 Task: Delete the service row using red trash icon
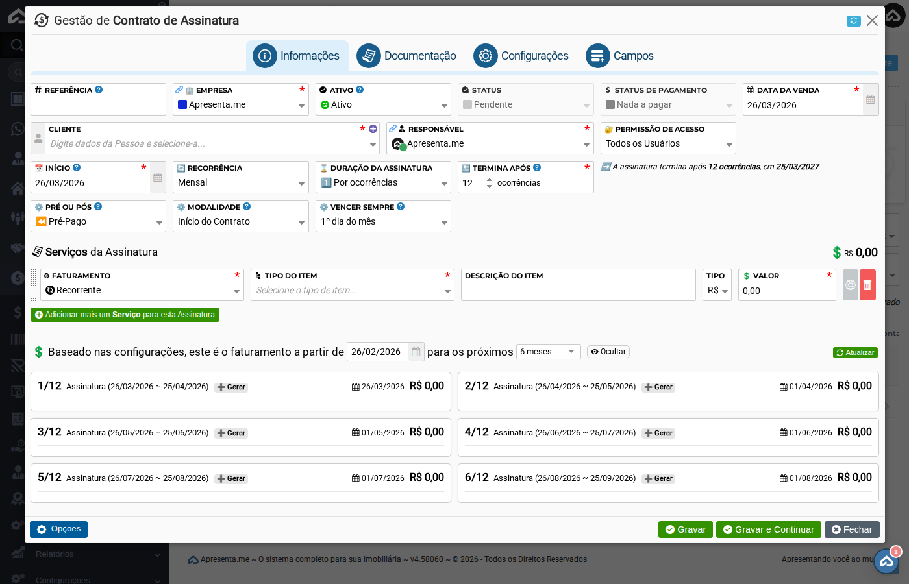pyautogui.click(x=867, y=284)
